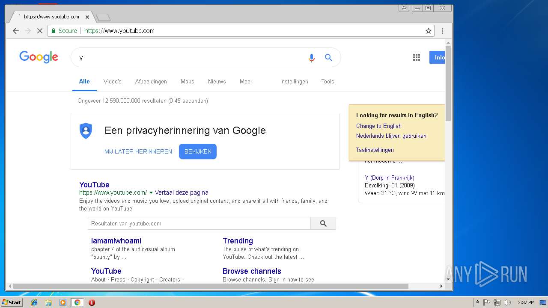Open Taalinstellingen link
Screen dimensions: 548x308
(x=375, y=150)
